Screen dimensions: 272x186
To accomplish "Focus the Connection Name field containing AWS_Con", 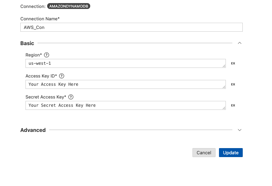I will 132,27.
